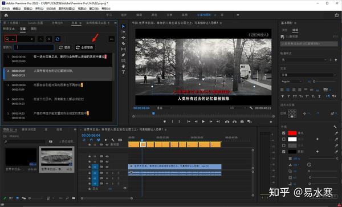Select the Razor tool in toolbar
Viewport: 342px width, 207px height.
(x=124, y=44)
